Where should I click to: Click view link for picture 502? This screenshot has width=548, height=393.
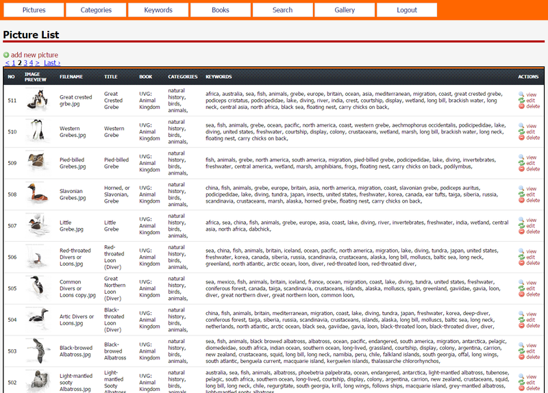pyautogui.click(x=532, y=377)
